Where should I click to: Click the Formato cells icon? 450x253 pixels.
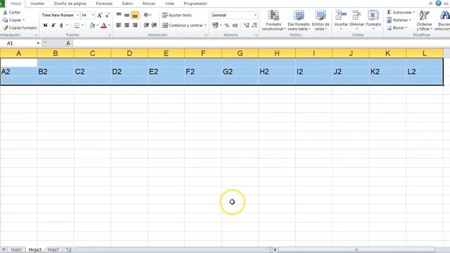[x=373, y=15]
